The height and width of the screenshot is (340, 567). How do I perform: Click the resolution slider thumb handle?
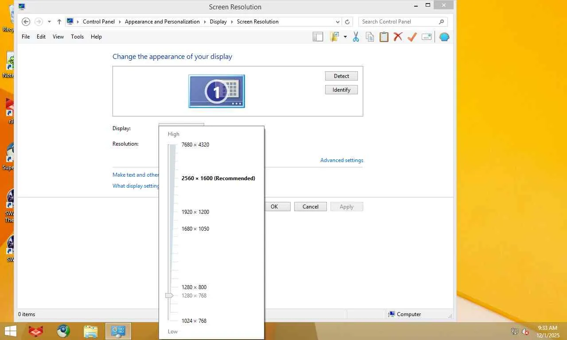click(169, 295)
